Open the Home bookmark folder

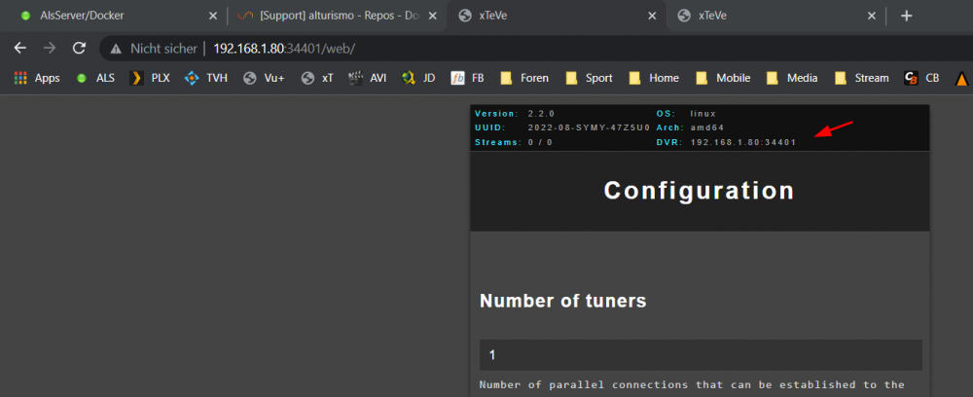pyautogui.click(x=654, y=78)
